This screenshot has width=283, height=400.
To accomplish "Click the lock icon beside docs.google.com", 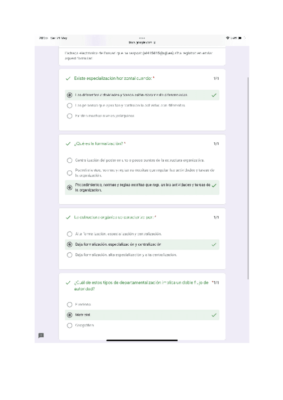I will tap(155, 42).
